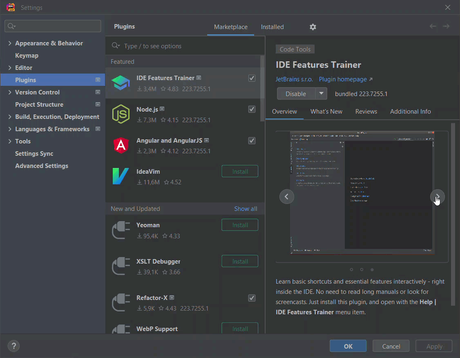Install the XSLT Debugger plugin

240,261
